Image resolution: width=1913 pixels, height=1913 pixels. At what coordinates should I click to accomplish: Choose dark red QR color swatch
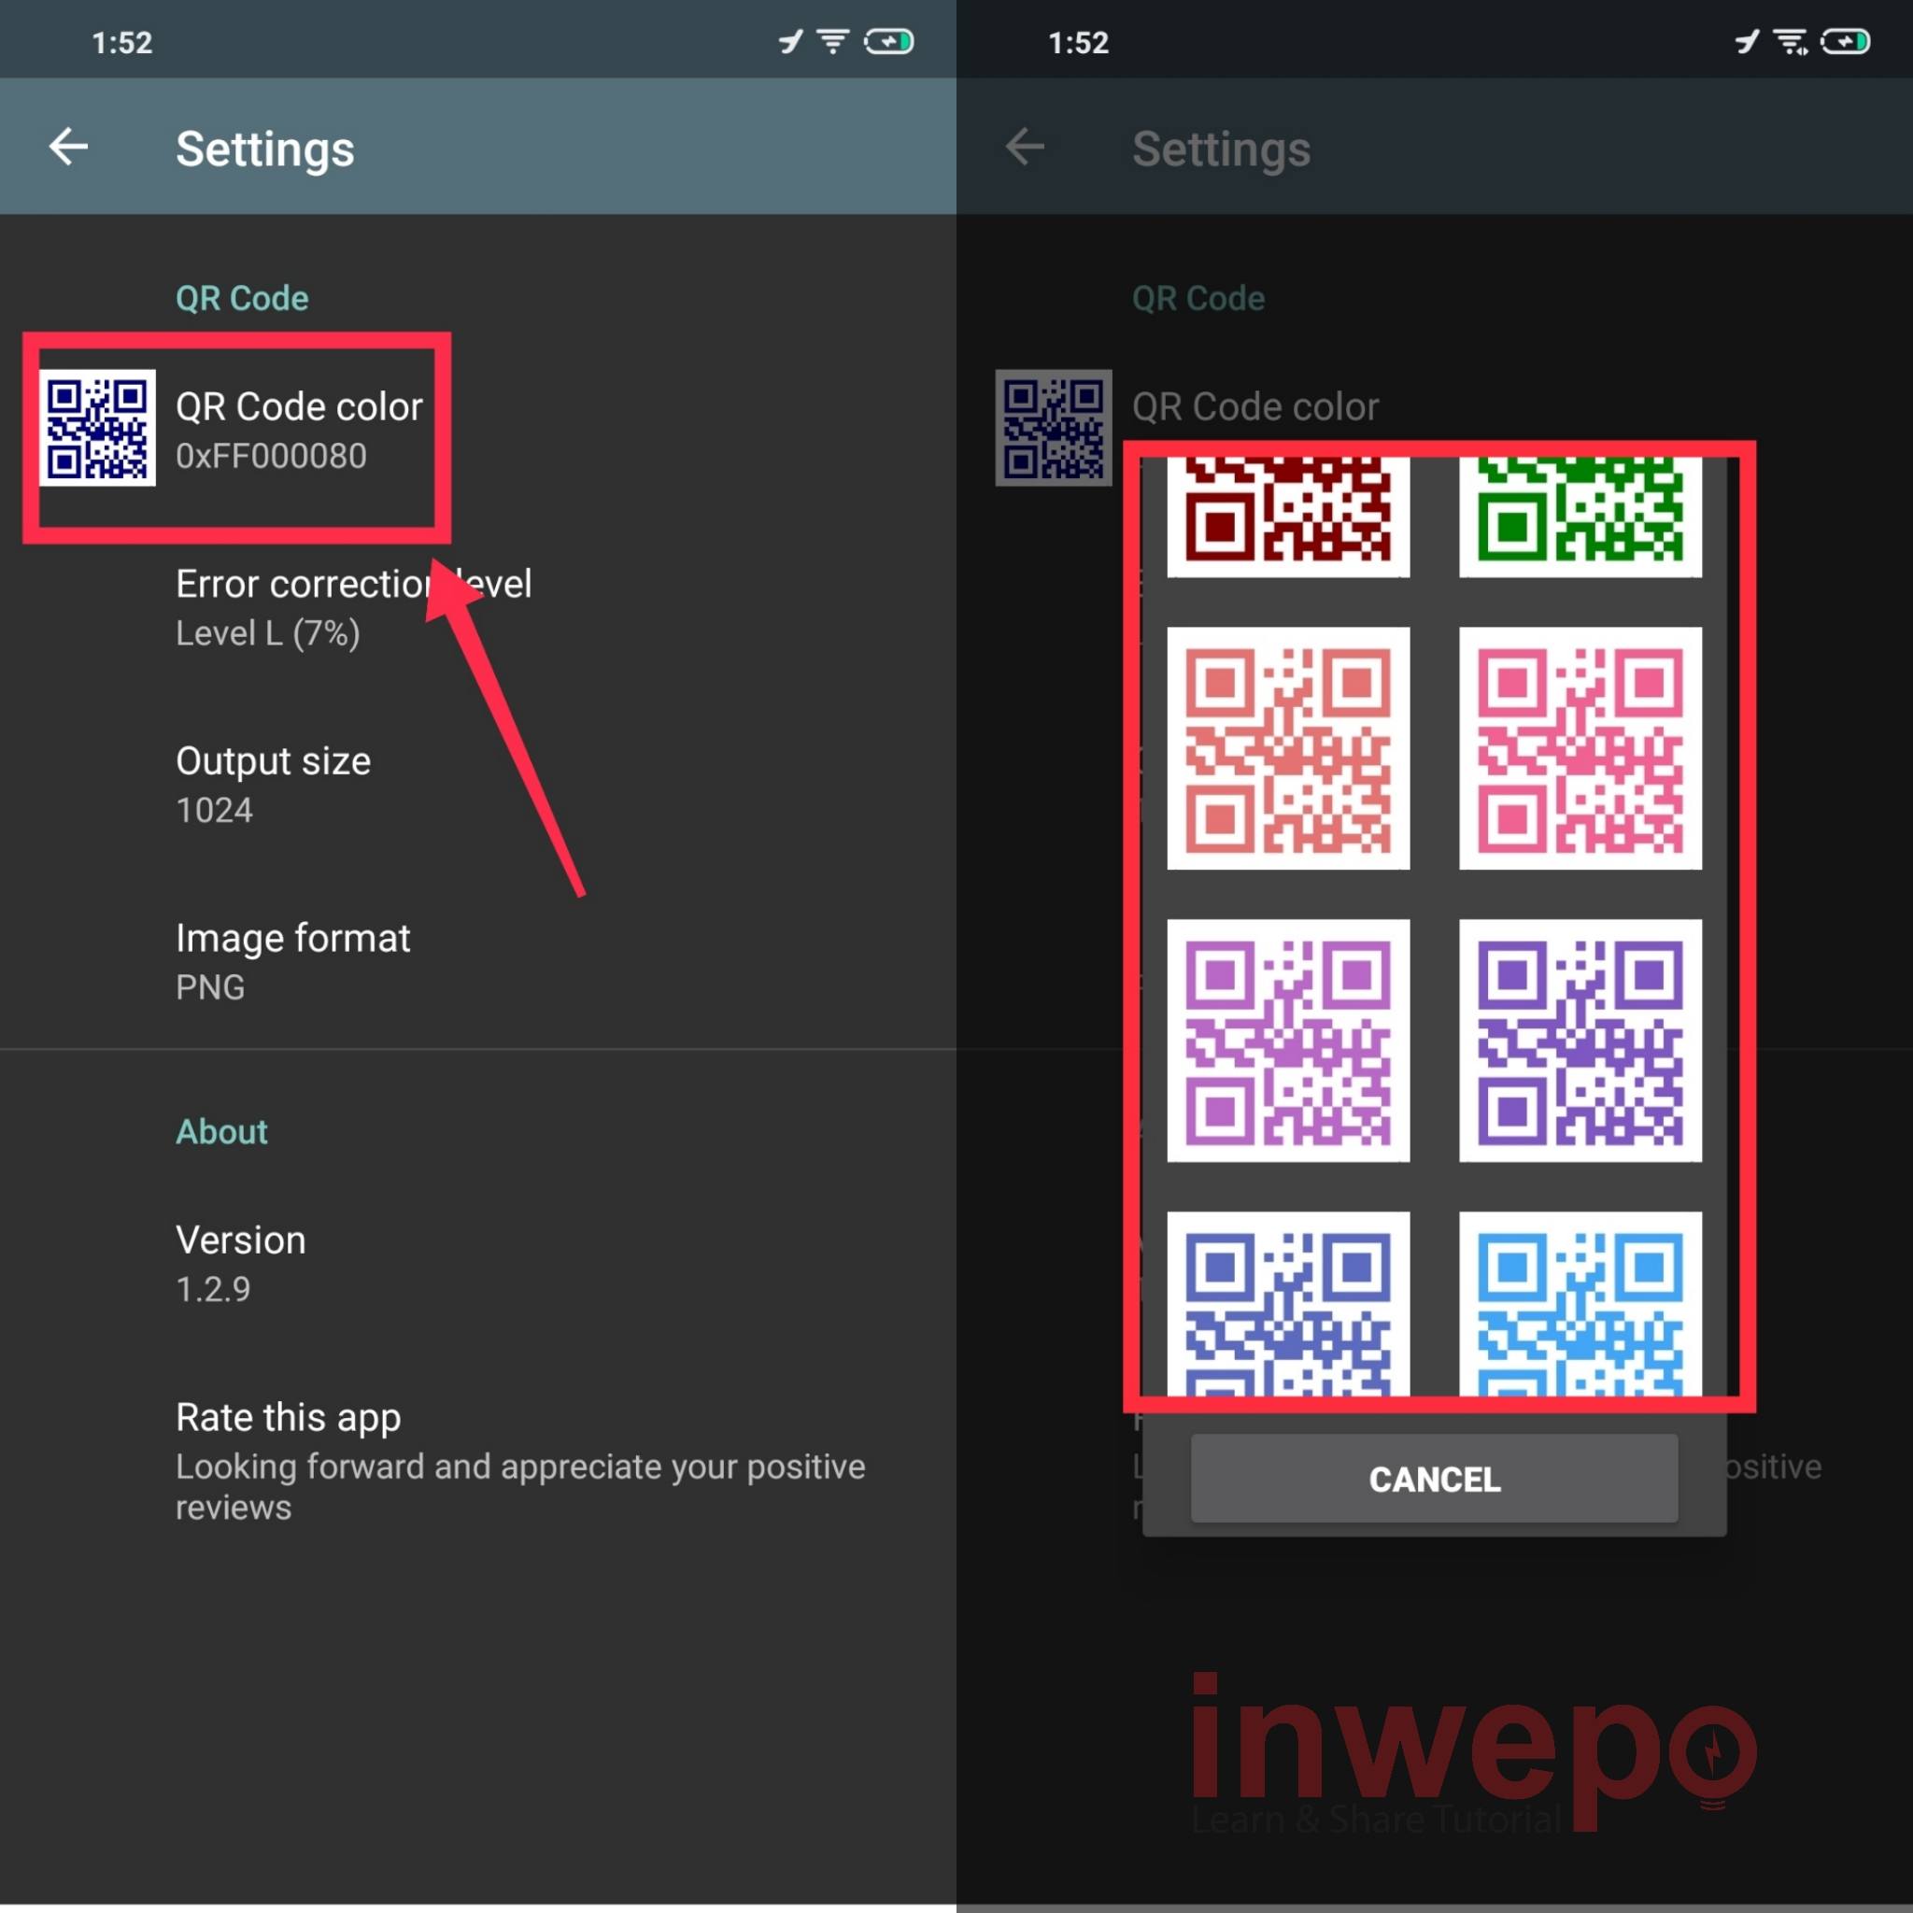click(x=1288, y=515)
